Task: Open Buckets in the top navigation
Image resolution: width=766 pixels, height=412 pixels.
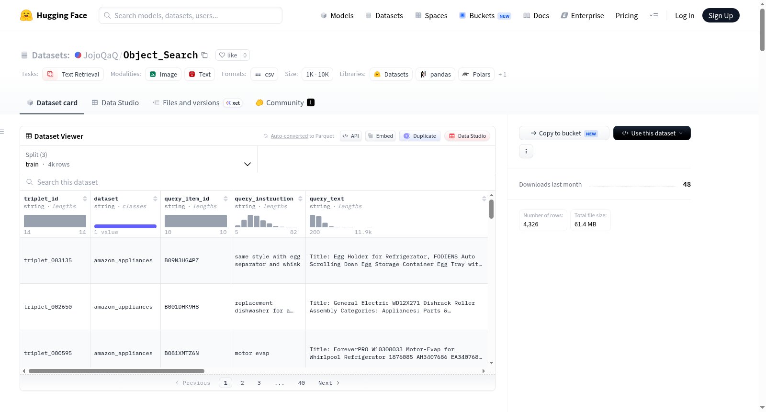Action: click(485, 16)
